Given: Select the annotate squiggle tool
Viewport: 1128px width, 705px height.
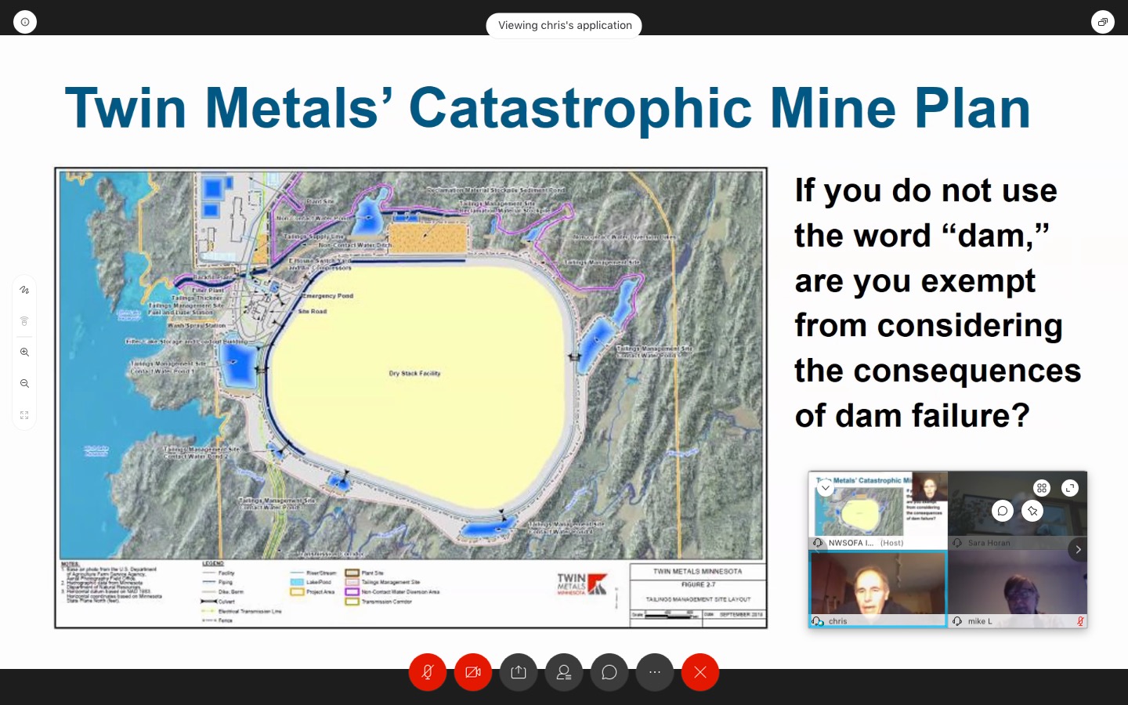Looking at the screenshot, I should (x=24, y=290).
